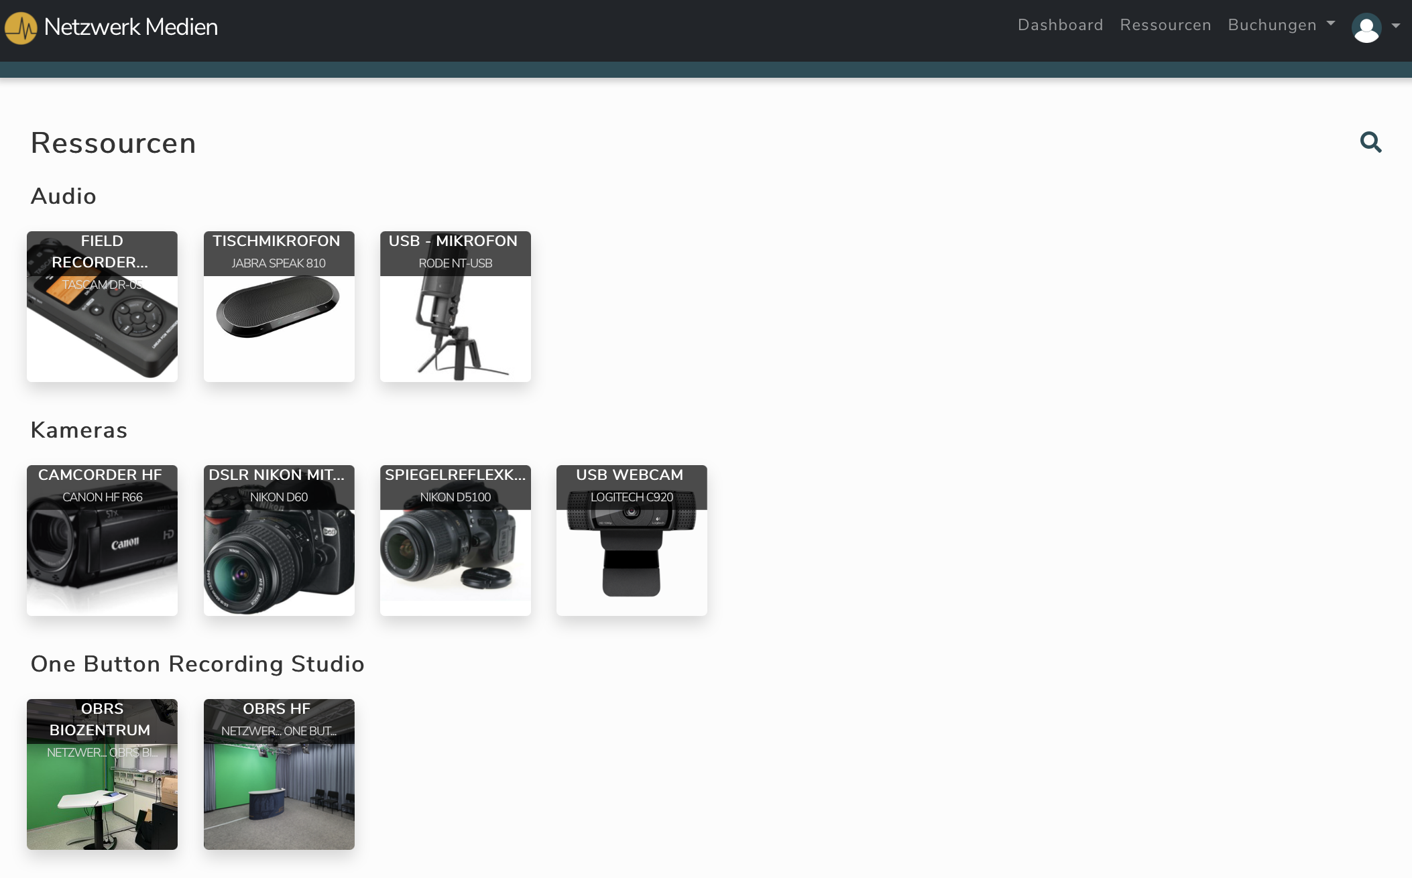1412x878 pixels.
Task: Open the USB-Mikrofon Rode NT-USB card
Action: 455,306
